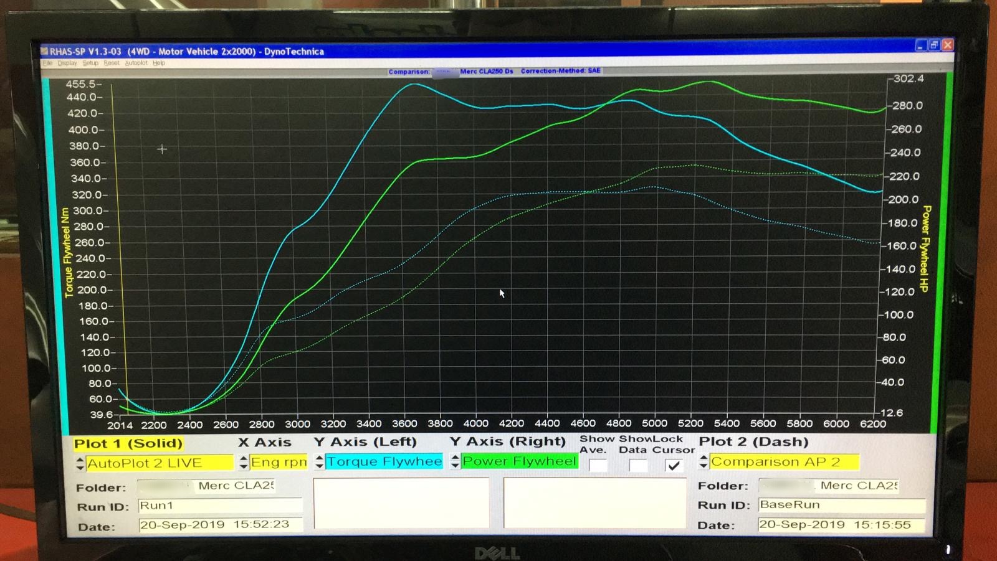The height and width of the screenshot is (561, 997).
Task: Uncheck the Lock Cursor checkbox
Action: tap(674, 465)
